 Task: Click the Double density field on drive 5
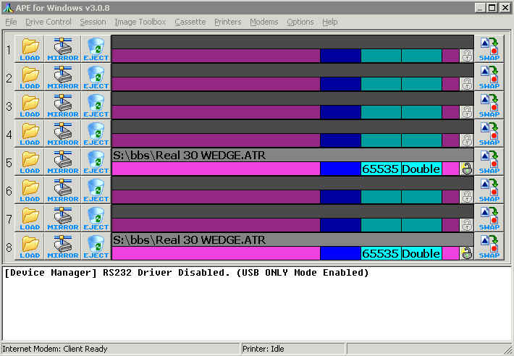pos(421,169)
